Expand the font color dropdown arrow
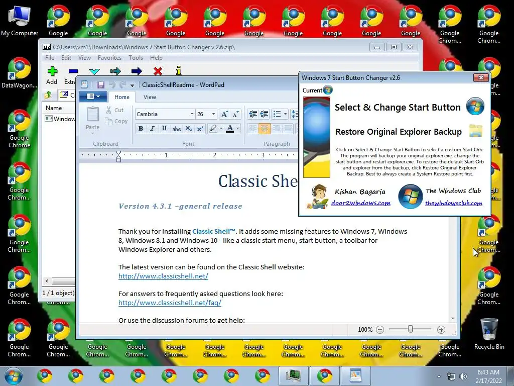This screenshot has width=514, height=386. (x=237, y=129)
